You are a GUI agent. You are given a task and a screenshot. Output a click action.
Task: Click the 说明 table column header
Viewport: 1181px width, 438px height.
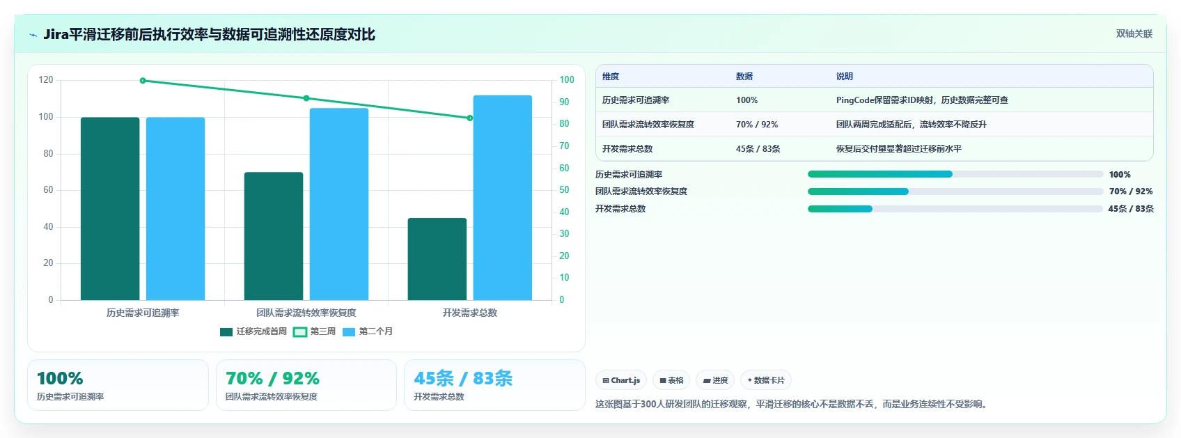click(x=845, y=77)
